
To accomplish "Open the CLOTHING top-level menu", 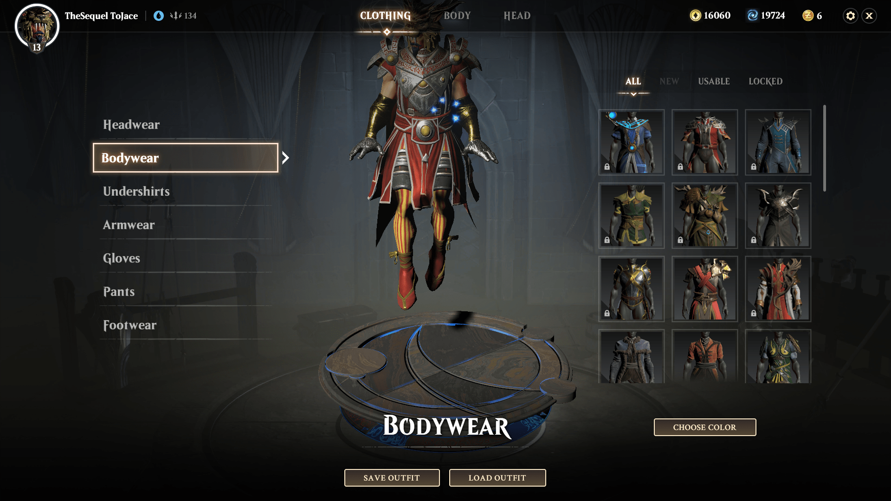I will [384, 15].
